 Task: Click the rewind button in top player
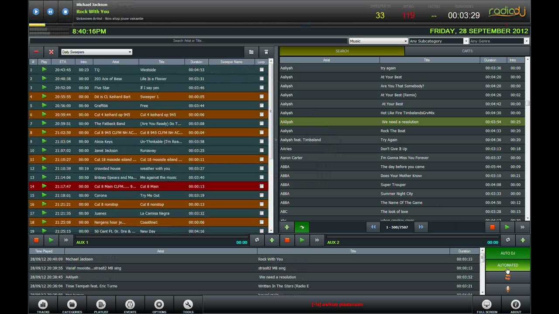(x=50, y=12)
